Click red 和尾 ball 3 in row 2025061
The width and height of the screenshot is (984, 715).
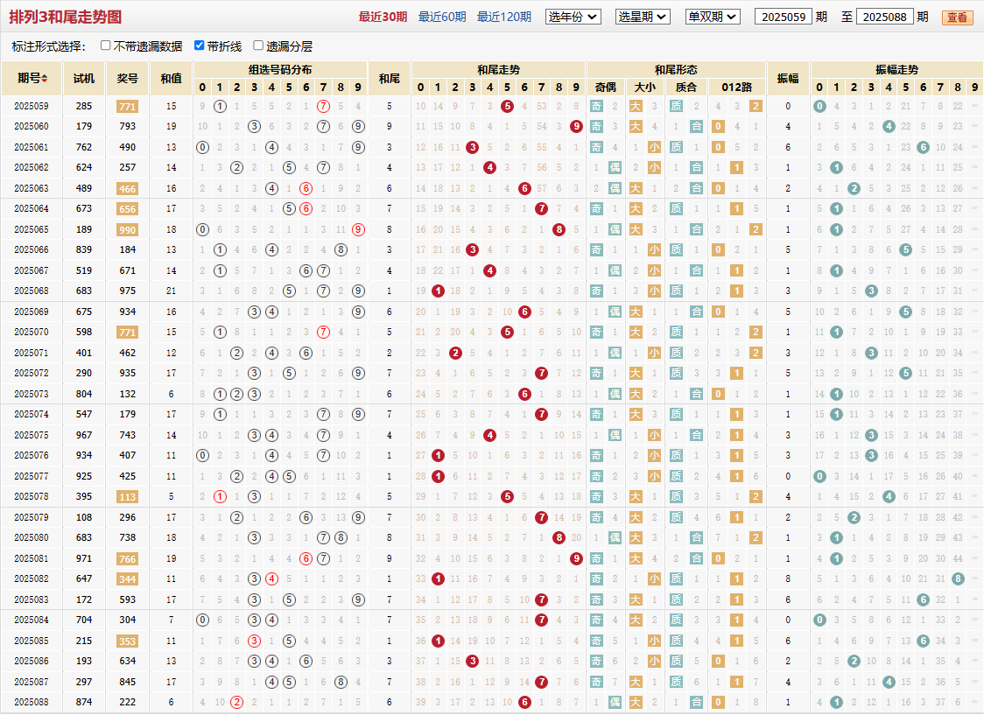point(473,147)
